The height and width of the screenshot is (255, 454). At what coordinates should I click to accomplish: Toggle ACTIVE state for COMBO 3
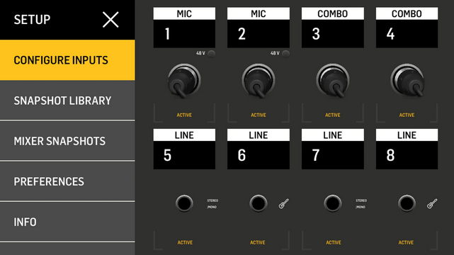[333, 115]
